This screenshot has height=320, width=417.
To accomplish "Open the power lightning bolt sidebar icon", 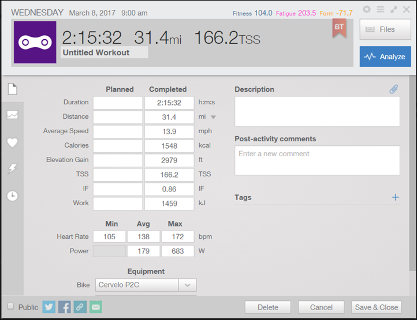I will 12,169.
